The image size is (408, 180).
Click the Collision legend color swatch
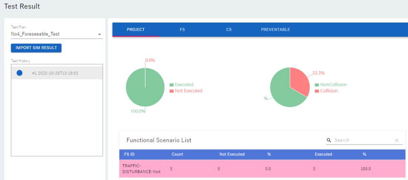click(x=317, y=91)
